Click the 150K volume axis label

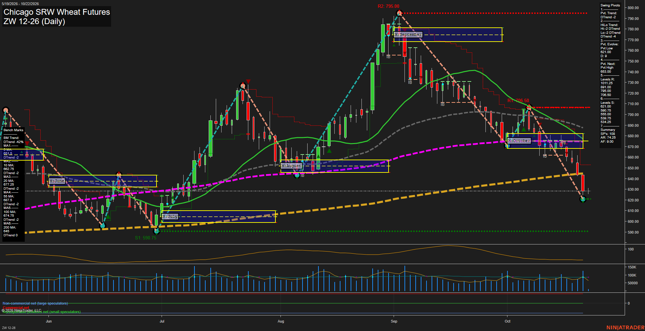632,267
